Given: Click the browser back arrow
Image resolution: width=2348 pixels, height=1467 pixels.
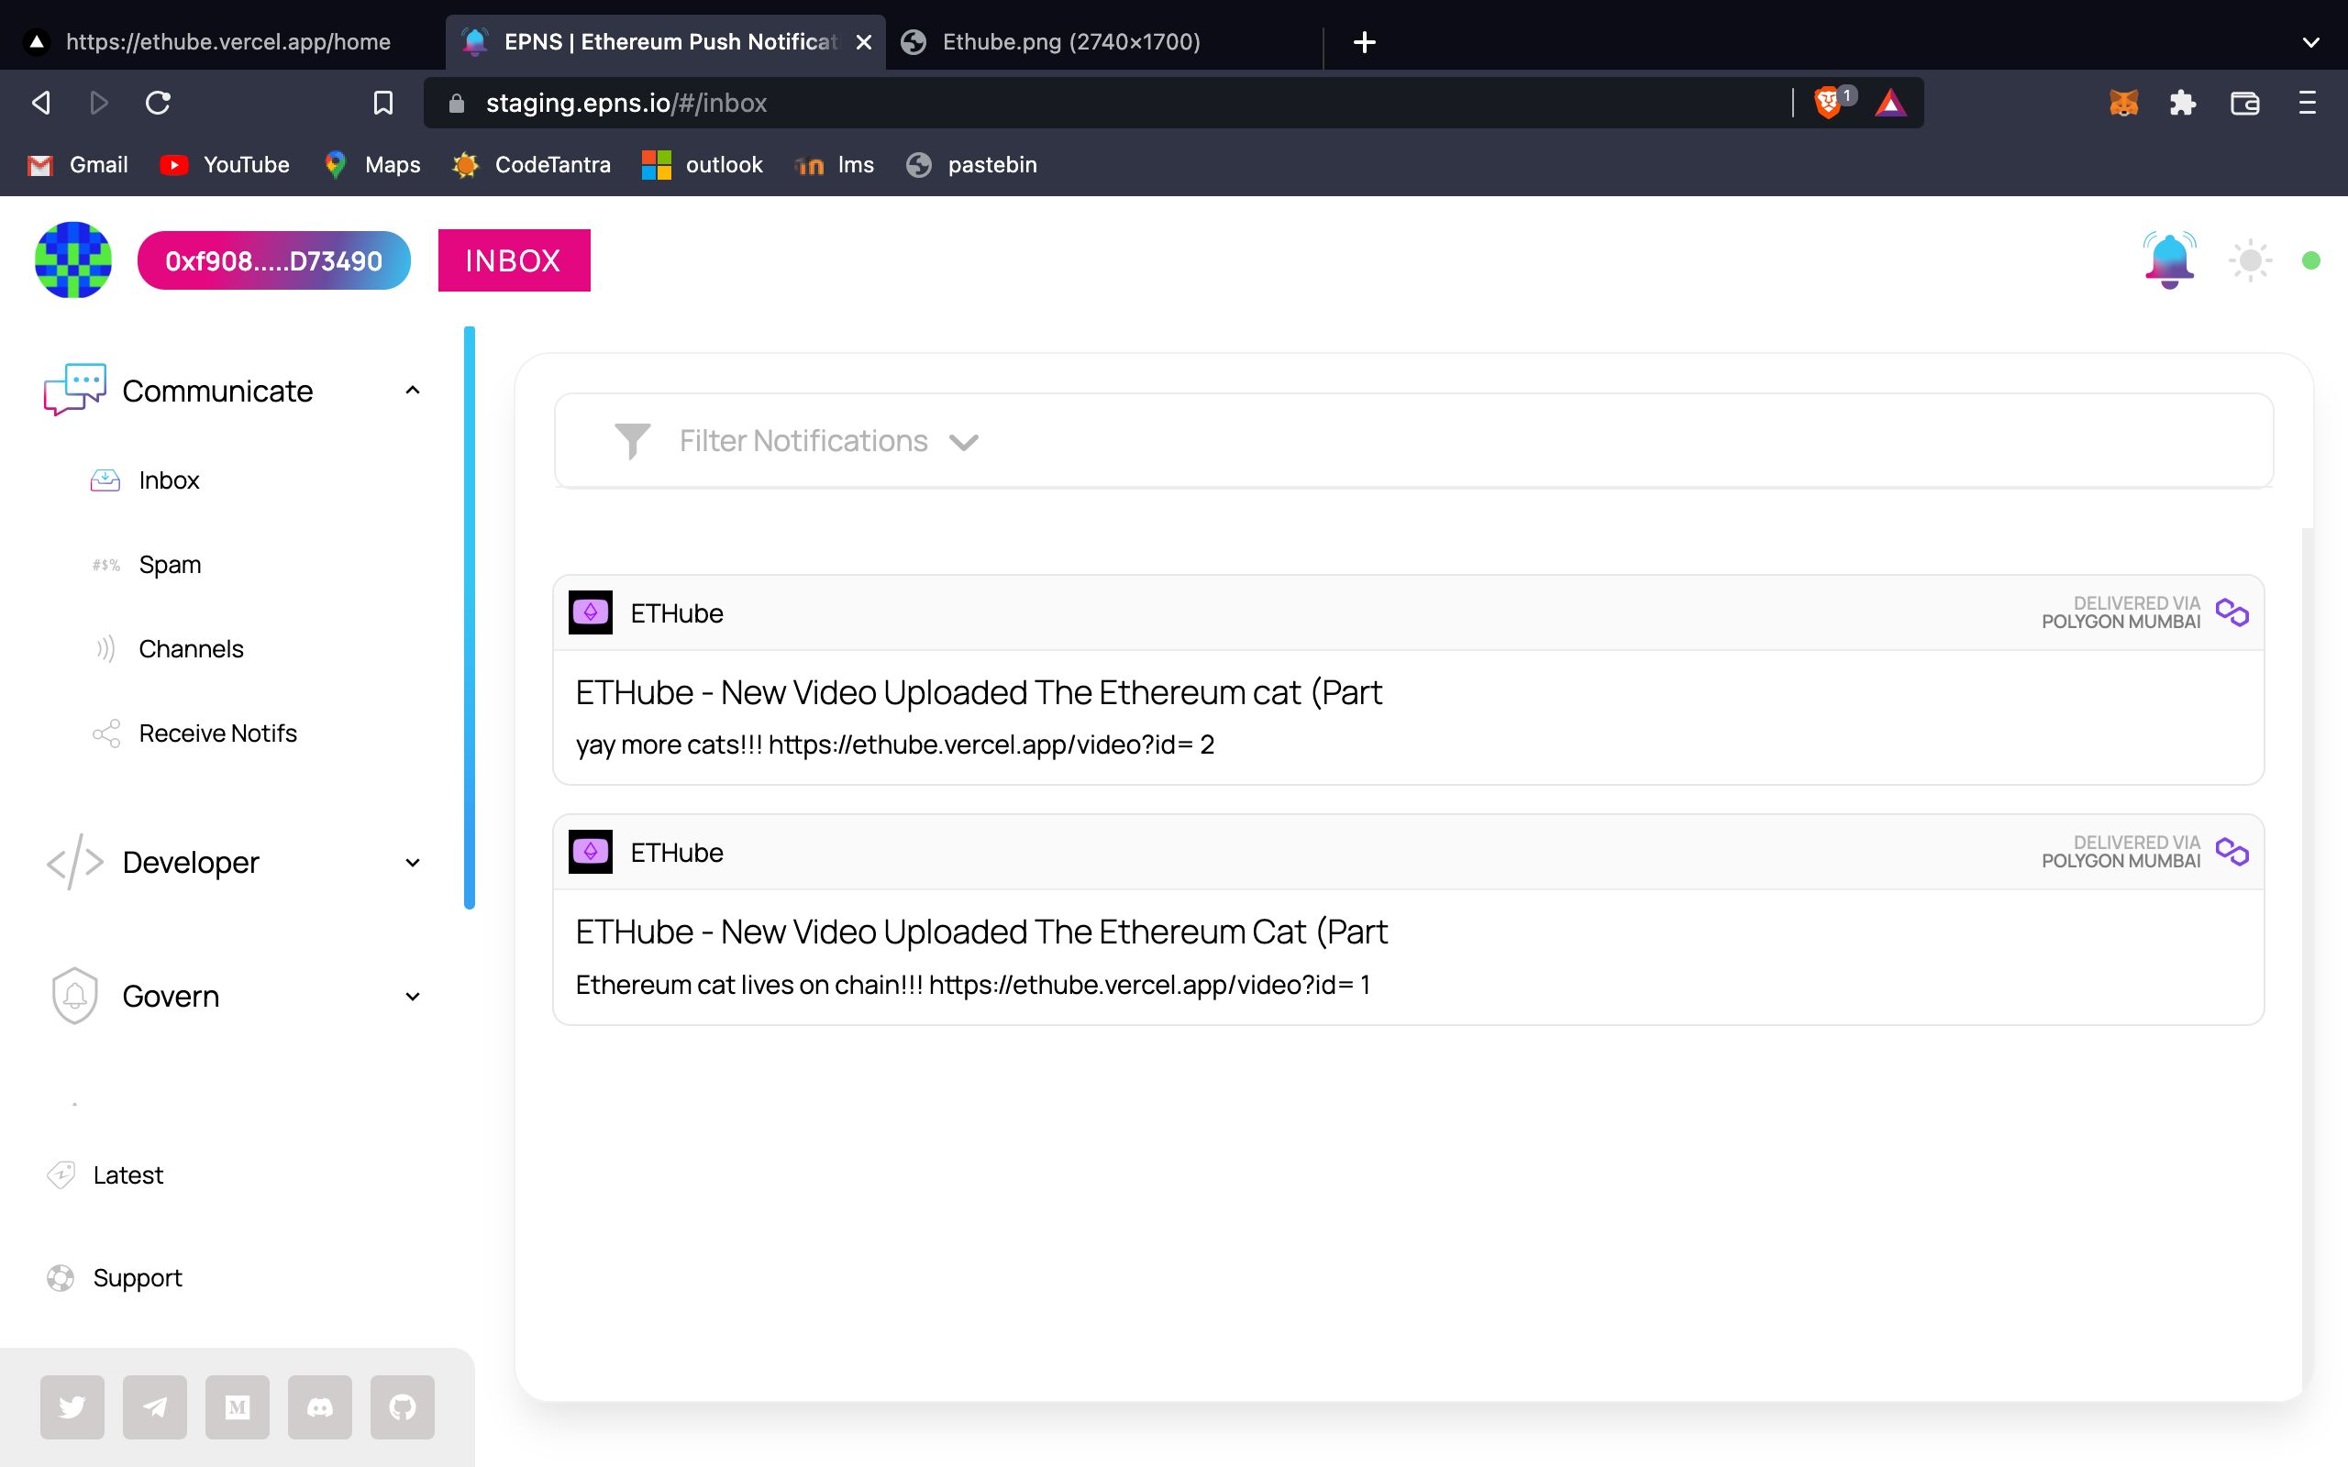Looking at the screenshot, I should tap(40, 103).
